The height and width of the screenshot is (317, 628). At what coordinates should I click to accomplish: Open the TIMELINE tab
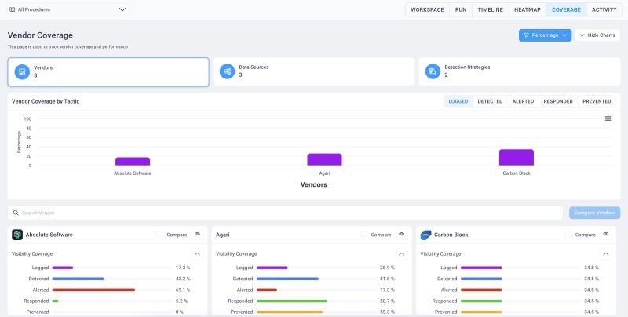[x=490, y=9]
